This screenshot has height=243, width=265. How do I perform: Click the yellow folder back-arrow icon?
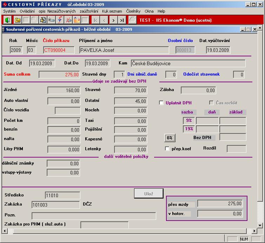pos(18,20)
